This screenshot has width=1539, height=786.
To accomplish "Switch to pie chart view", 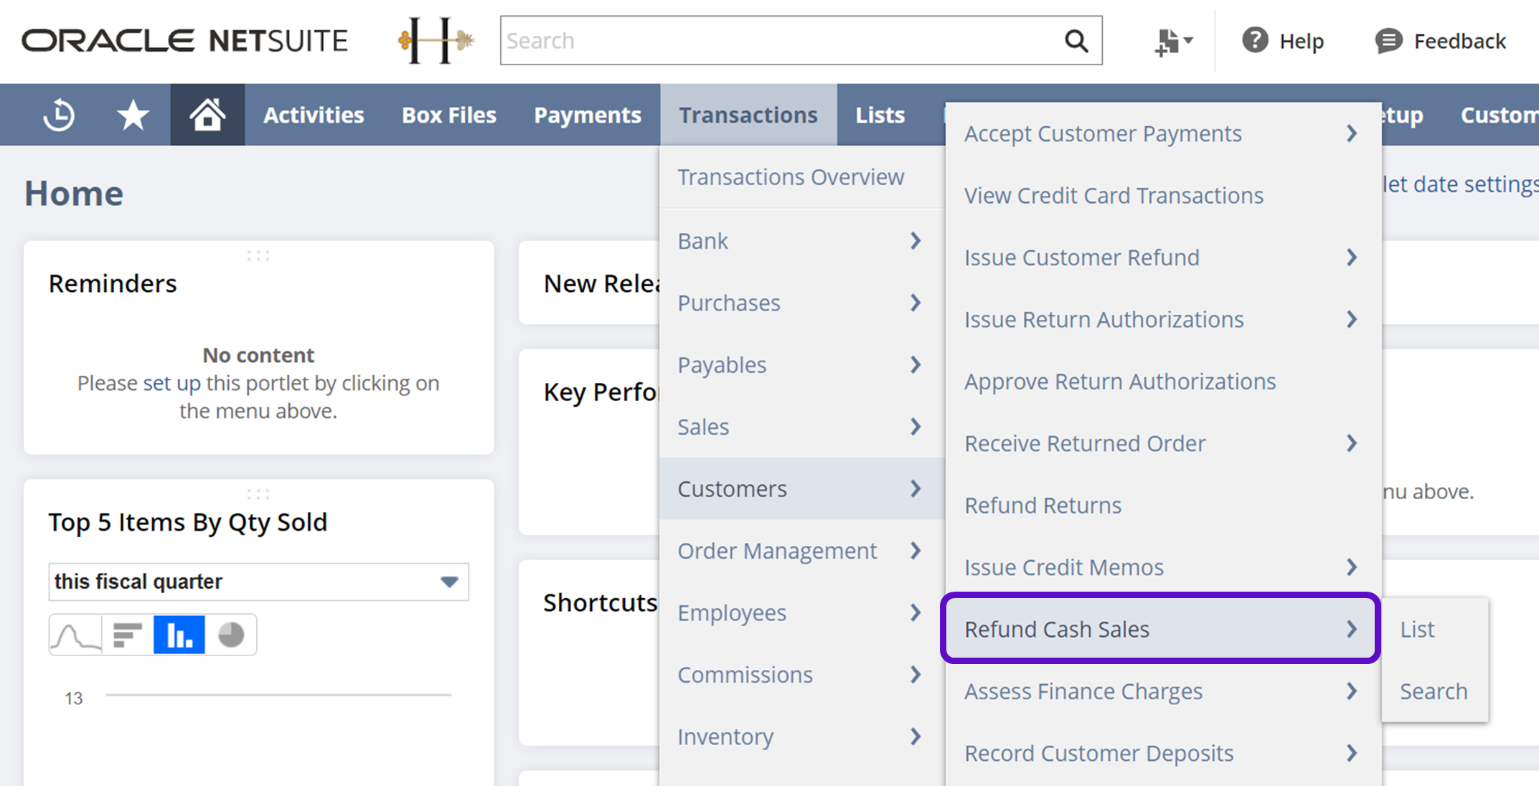I will point(231,635).
